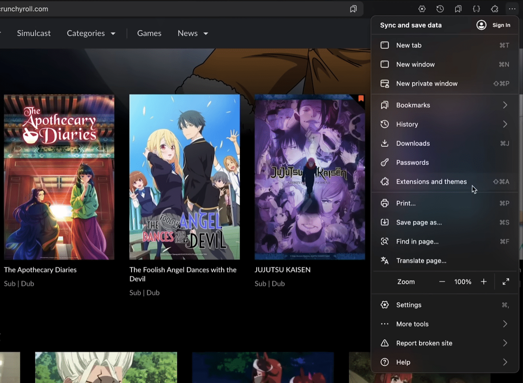Click the extensions puzzle icon in toolbar
This screenshot has height=383, width=523.
[x=495, y=9]
